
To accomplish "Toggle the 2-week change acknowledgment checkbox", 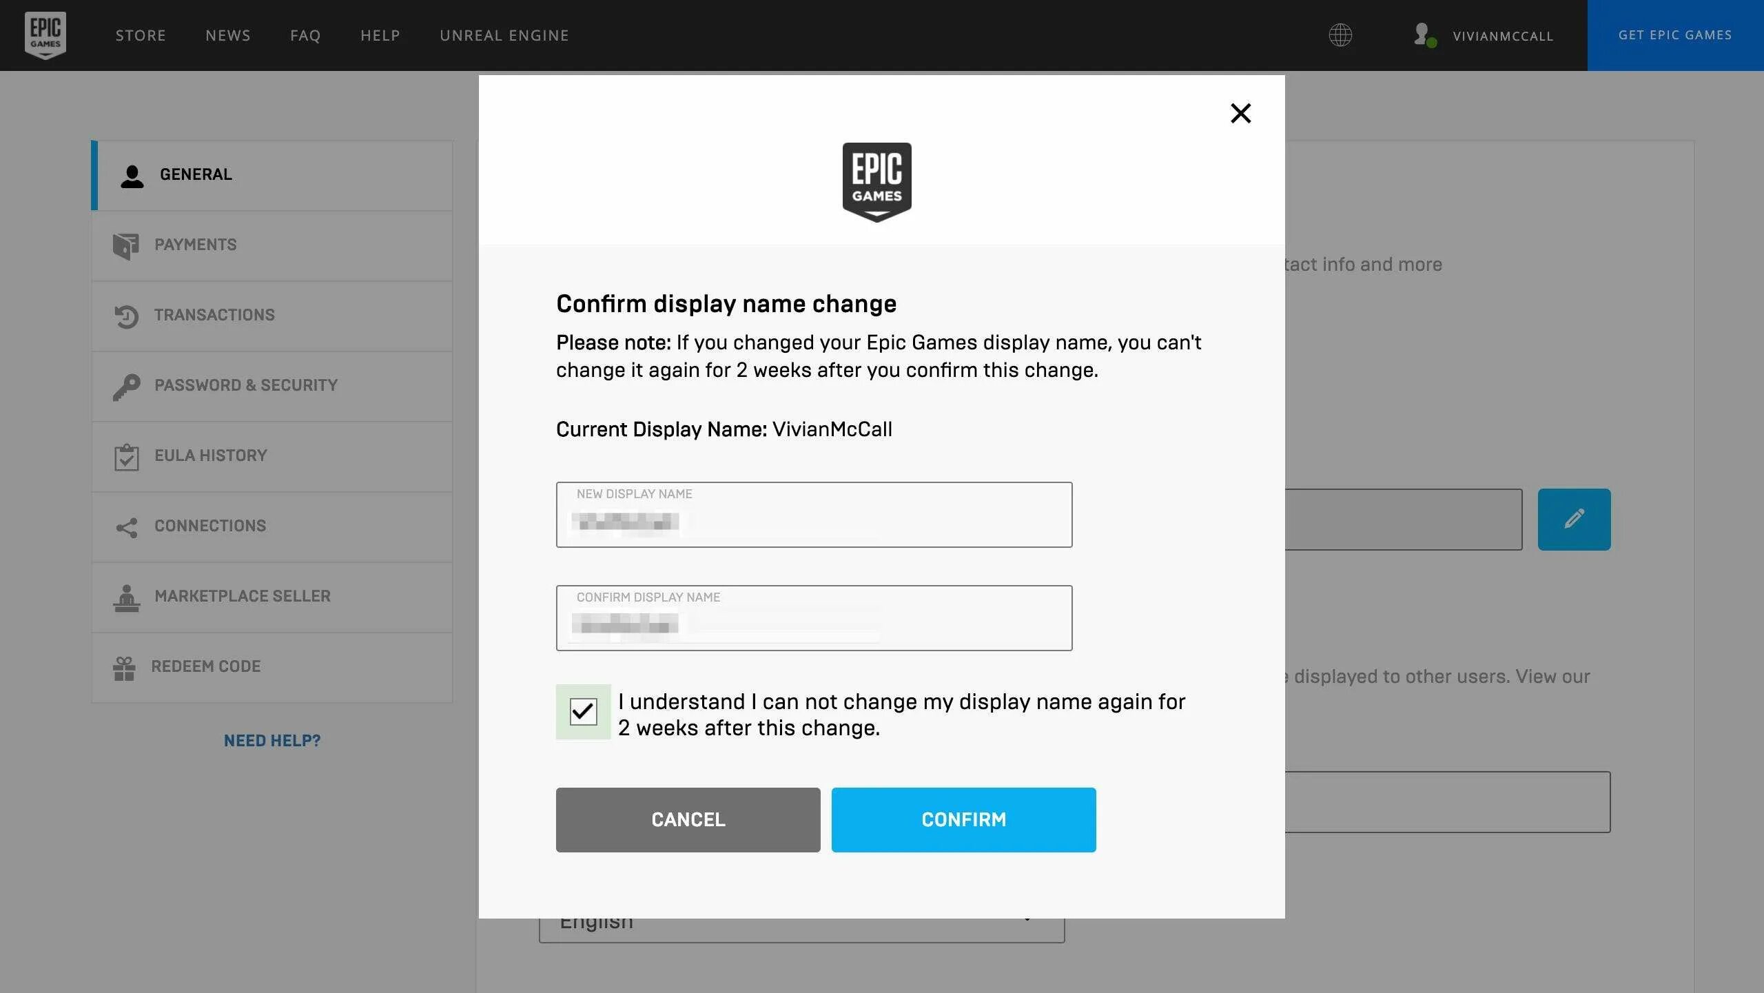I will point(583,711).
